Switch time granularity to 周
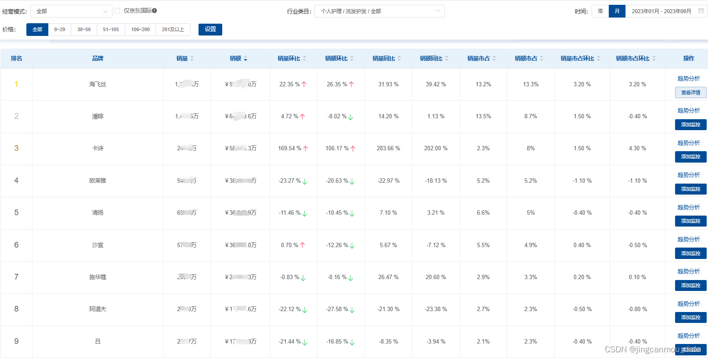The image size is (708, 358). coord(600,11)
